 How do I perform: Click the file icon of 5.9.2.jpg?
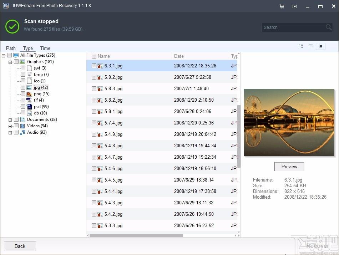click(x=100, y=77)
